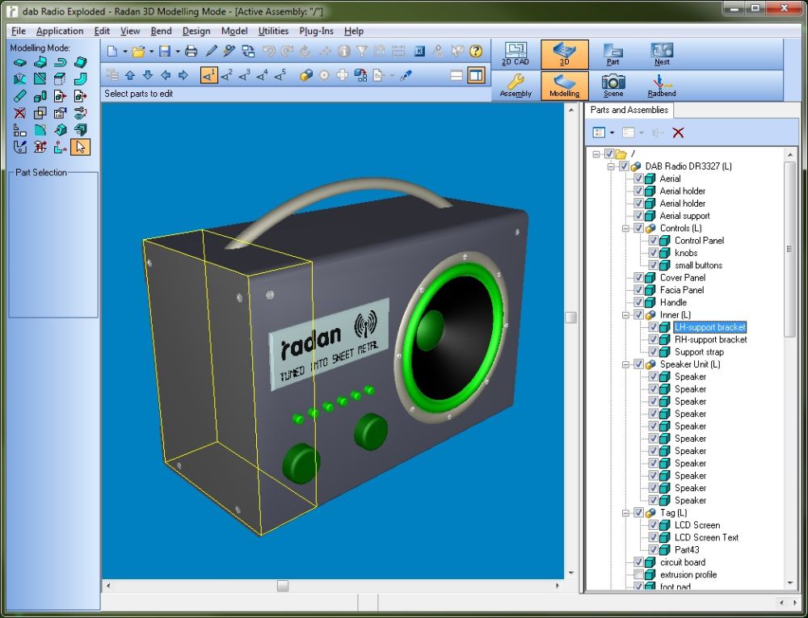This screenshot has height=618, width=808.
Task: Select the arrow pointer selection tool
Action: click(80, 147)
